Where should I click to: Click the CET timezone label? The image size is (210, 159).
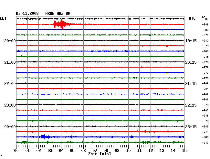pyautogui.click(x=3, y=18)
